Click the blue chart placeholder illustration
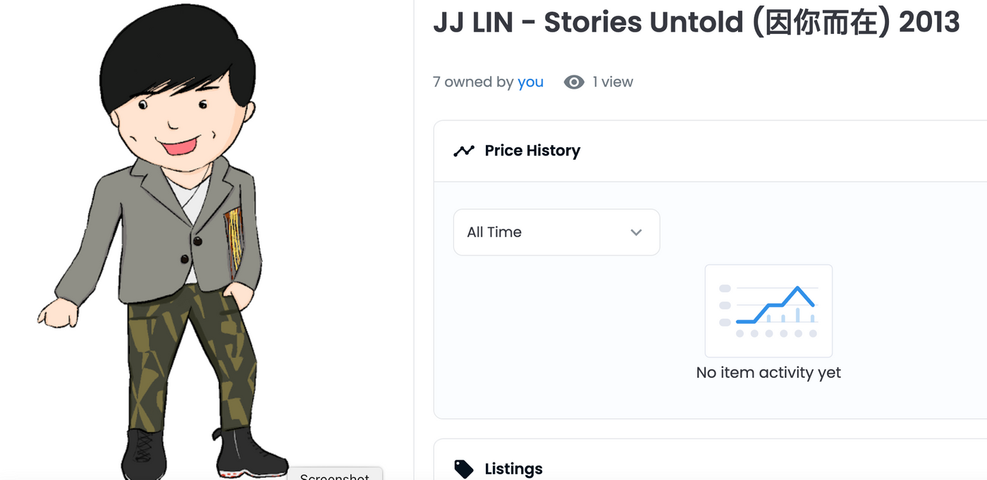Image resolution: width=987 pixels, height=480 pixels. click(x=768, y=310)
